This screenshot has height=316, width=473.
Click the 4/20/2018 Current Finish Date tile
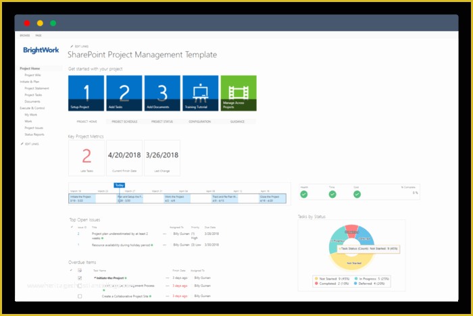point(124,158)
